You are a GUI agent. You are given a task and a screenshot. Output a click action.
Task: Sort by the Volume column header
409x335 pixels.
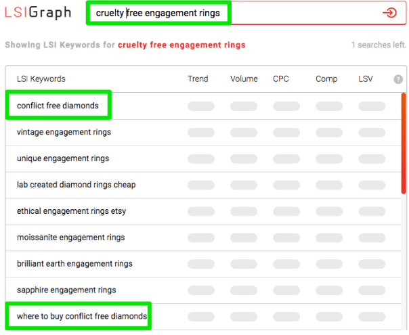[244, 79]
